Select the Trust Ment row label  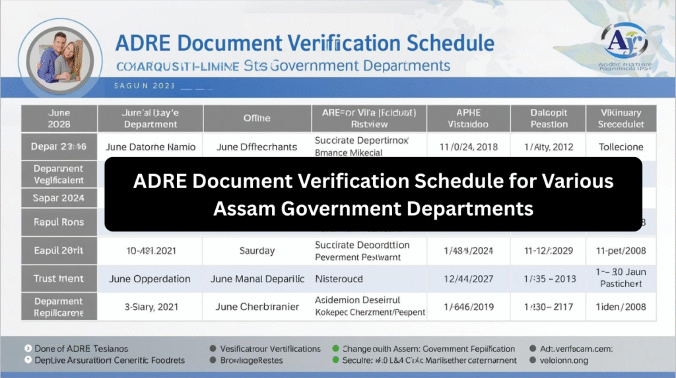(59, 278)
